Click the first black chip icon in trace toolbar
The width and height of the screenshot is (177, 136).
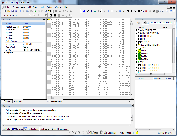click(51, 15)
